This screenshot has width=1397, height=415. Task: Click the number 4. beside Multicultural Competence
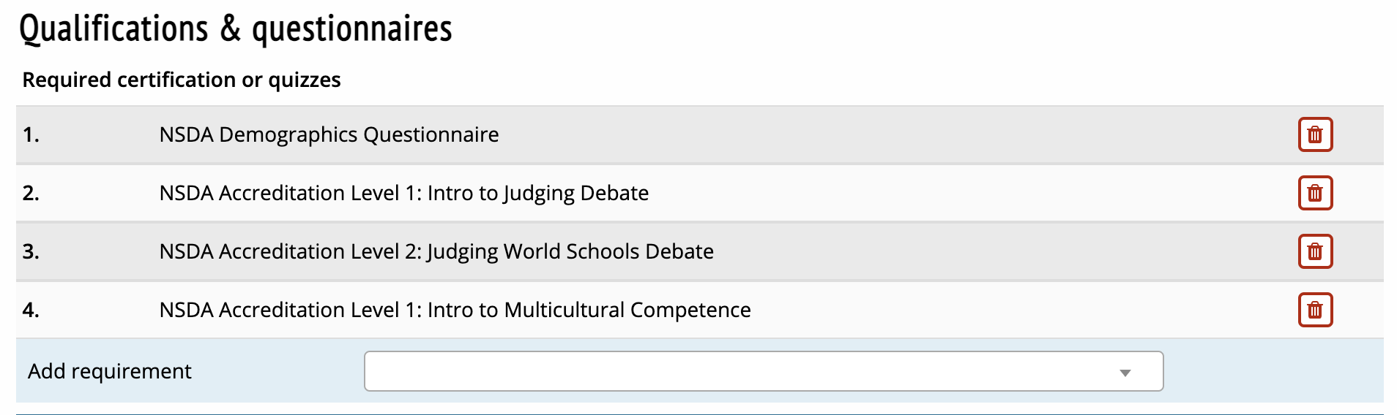(31, 310)
